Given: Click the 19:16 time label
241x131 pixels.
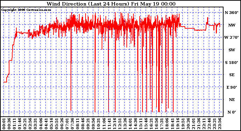Looking at the screenshot, I should (177, 124).
